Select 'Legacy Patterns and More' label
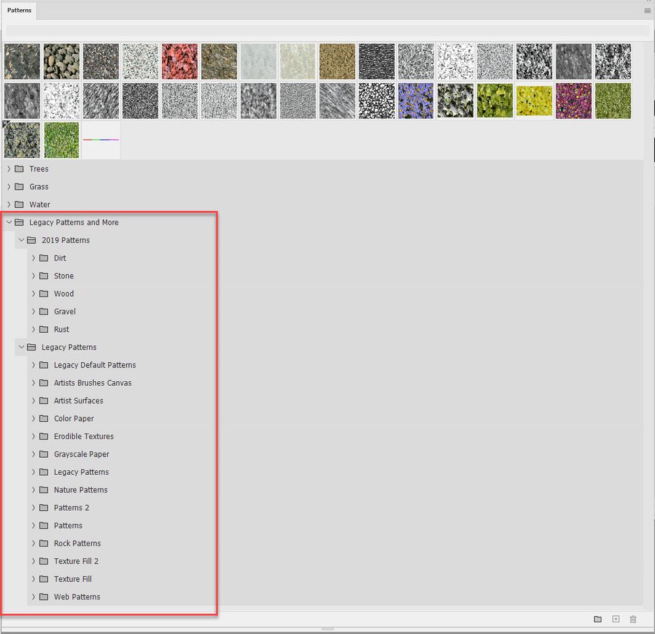 (74, 223)
